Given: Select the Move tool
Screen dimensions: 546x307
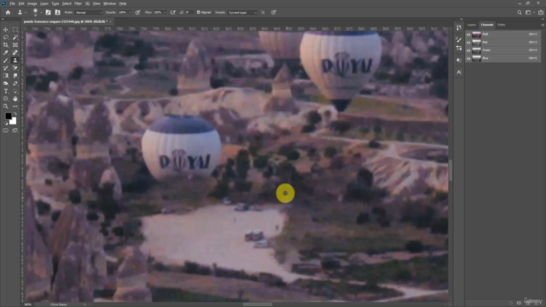Looking at the screenshot, I should 6,30.
